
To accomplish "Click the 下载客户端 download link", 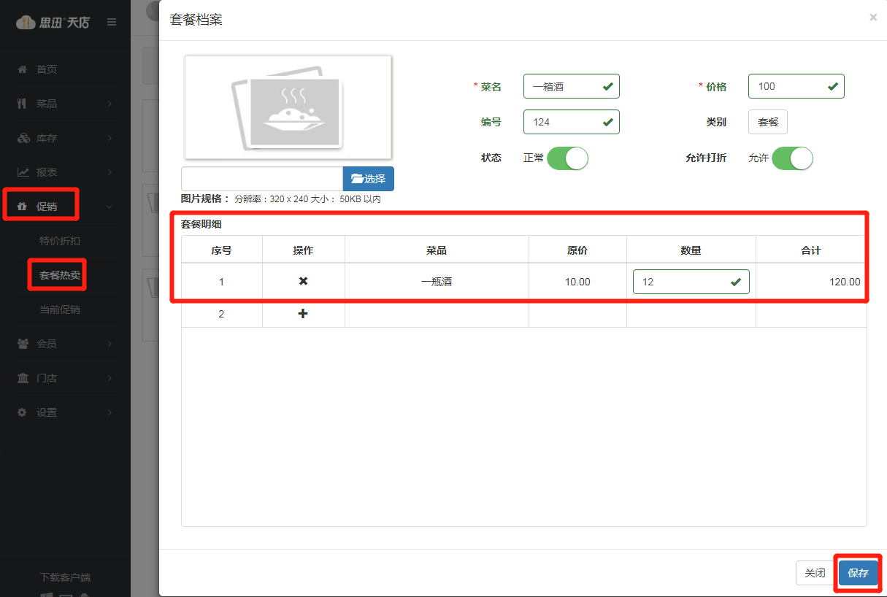I will (x=65, y=577).
